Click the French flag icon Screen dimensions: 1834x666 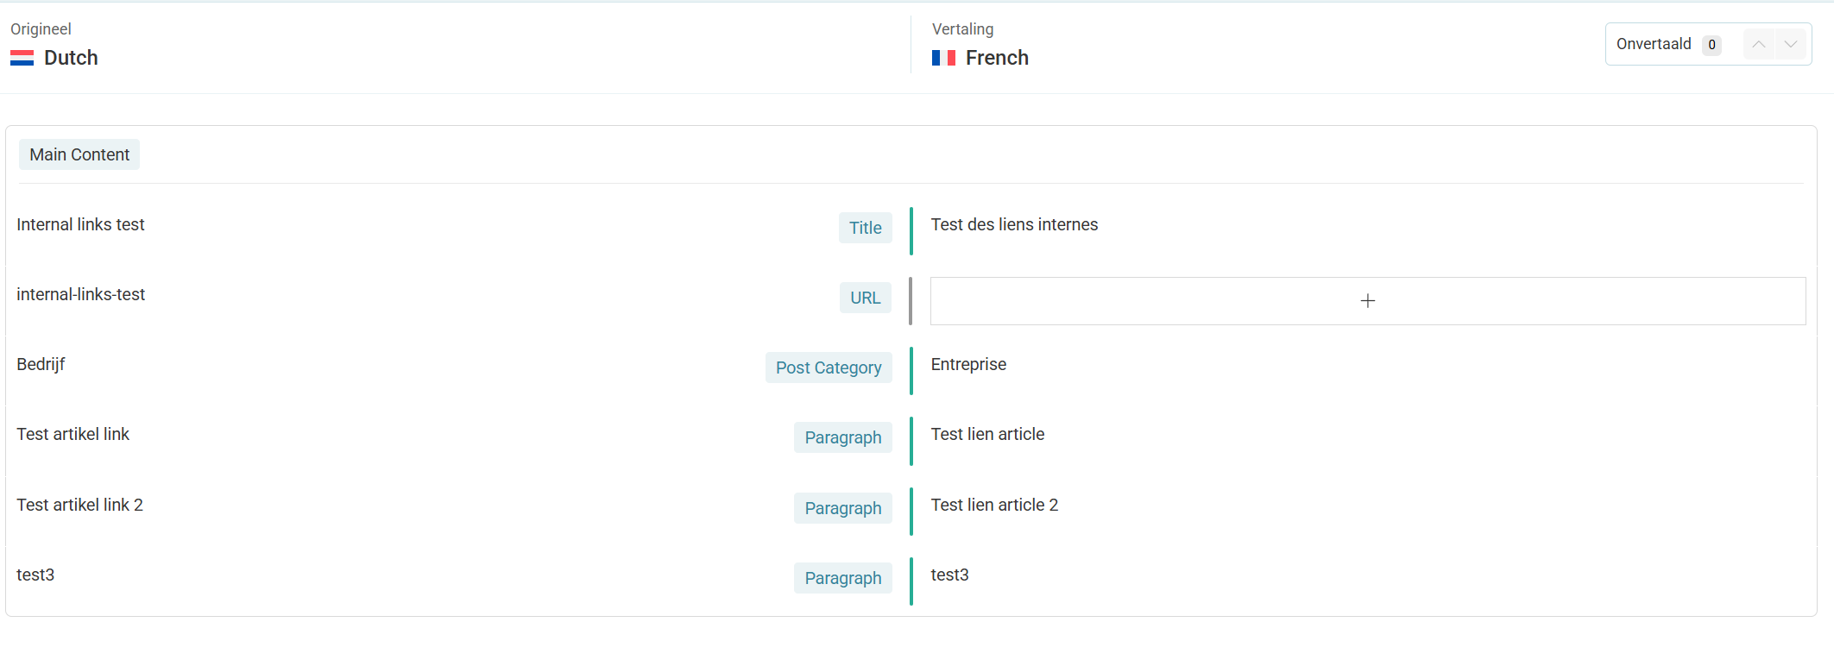point(943,58)
